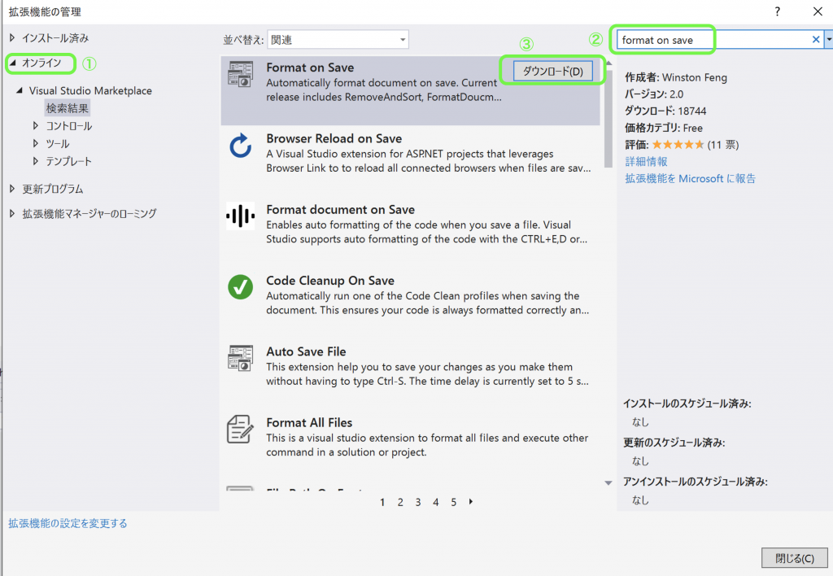Close the dialog with 閉じる button
The height and width of the screenshot is (576, 833).
click(x=795, y=557)
